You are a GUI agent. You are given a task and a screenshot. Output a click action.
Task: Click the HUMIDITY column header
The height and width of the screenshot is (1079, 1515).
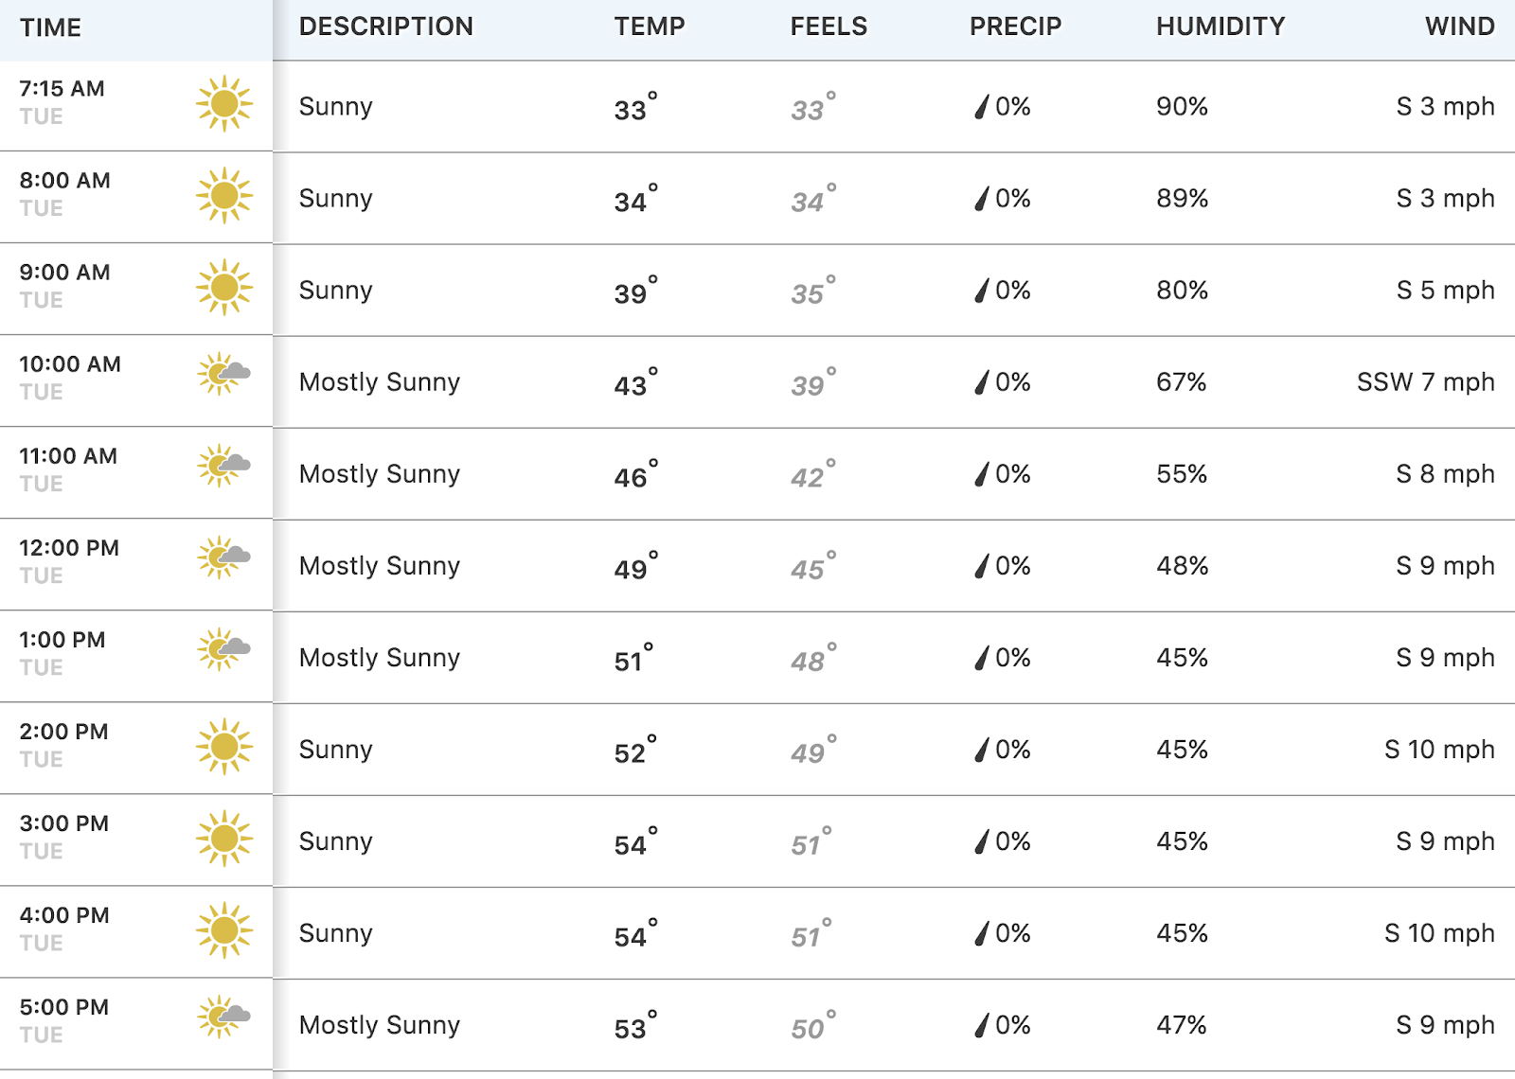(x=1221, y=27)
